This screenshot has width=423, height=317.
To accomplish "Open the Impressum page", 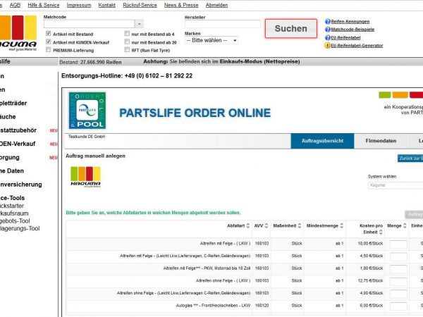I will point(79,5).
